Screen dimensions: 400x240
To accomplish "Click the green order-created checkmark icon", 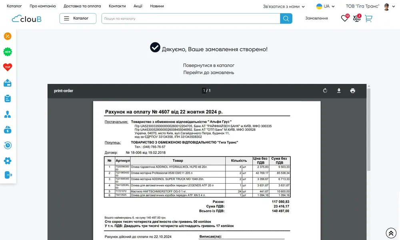I will click(x=155, y=48).
